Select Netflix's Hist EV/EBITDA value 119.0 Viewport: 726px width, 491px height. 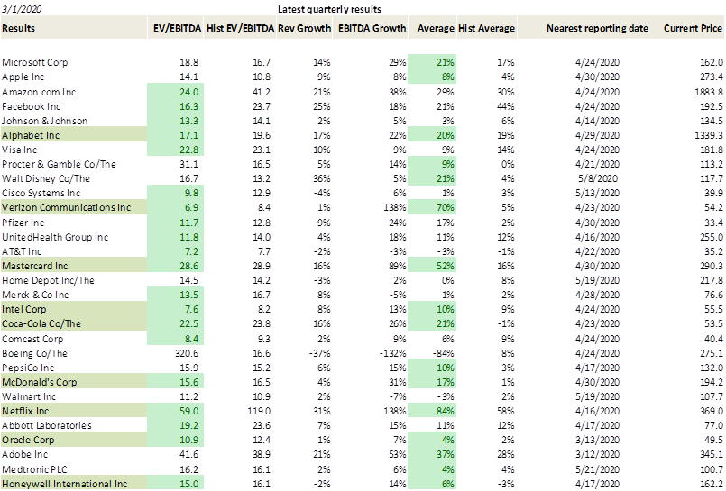pyautogui.click(x=258, y=411)
